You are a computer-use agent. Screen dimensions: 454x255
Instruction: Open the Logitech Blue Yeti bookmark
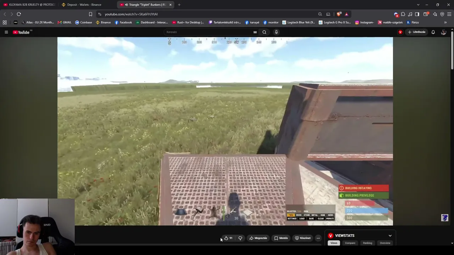(x=299, y=22)
